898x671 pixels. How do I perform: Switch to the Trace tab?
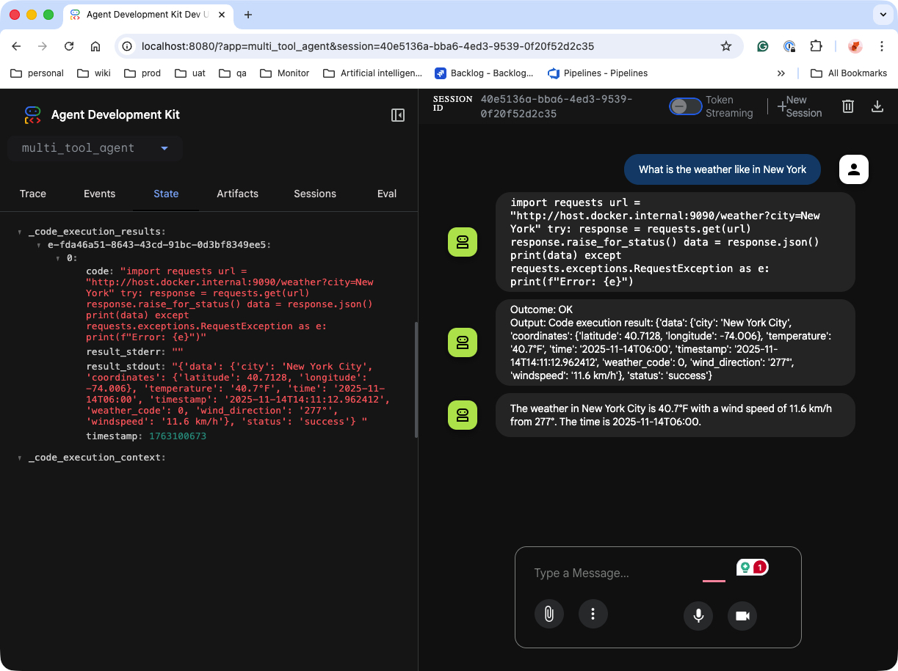coord(33,194)
